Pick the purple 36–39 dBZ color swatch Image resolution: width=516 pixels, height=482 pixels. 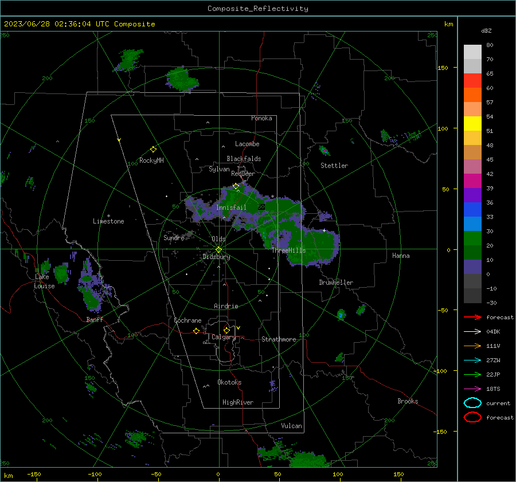pyautogui.click(x=472, y=195)
